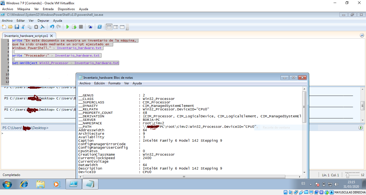Screen dimensions: 366x195
Task: Save the script with the floppy disk icon
Action: click(x=17, y=27)
